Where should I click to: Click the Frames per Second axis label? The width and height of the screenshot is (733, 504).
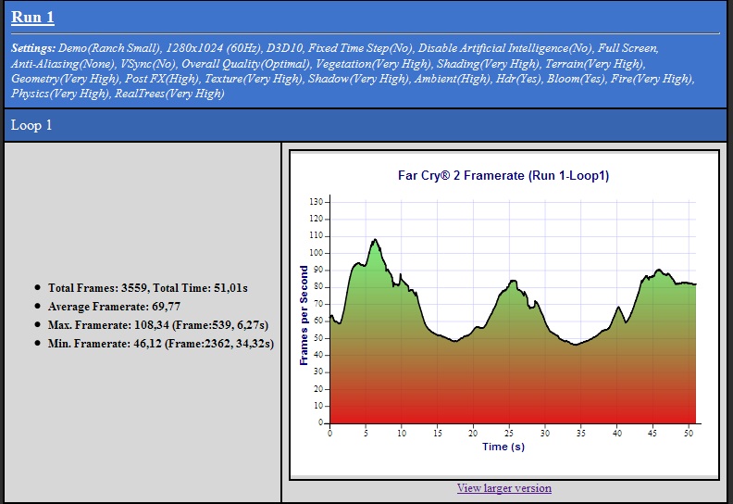pos(304,315)
